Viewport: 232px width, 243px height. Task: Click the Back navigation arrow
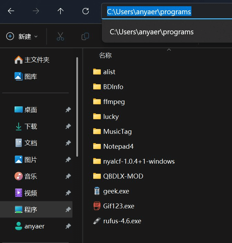(11, 11)
